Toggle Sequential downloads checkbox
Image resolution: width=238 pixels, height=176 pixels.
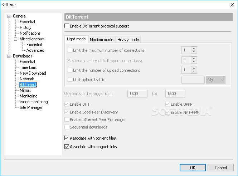click(x=67, y=127)
